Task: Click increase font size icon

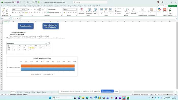Action: (x=29, y=9)
